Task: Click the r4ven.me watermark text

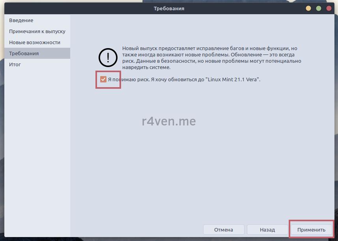Action: point(169,121)
